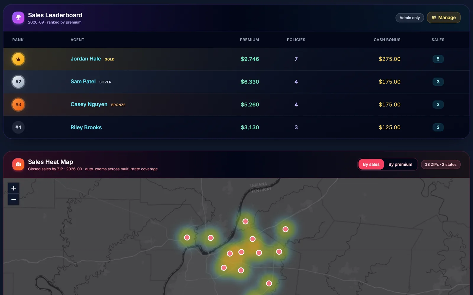Click the #4 rank badge

click(x=18, y=127)
